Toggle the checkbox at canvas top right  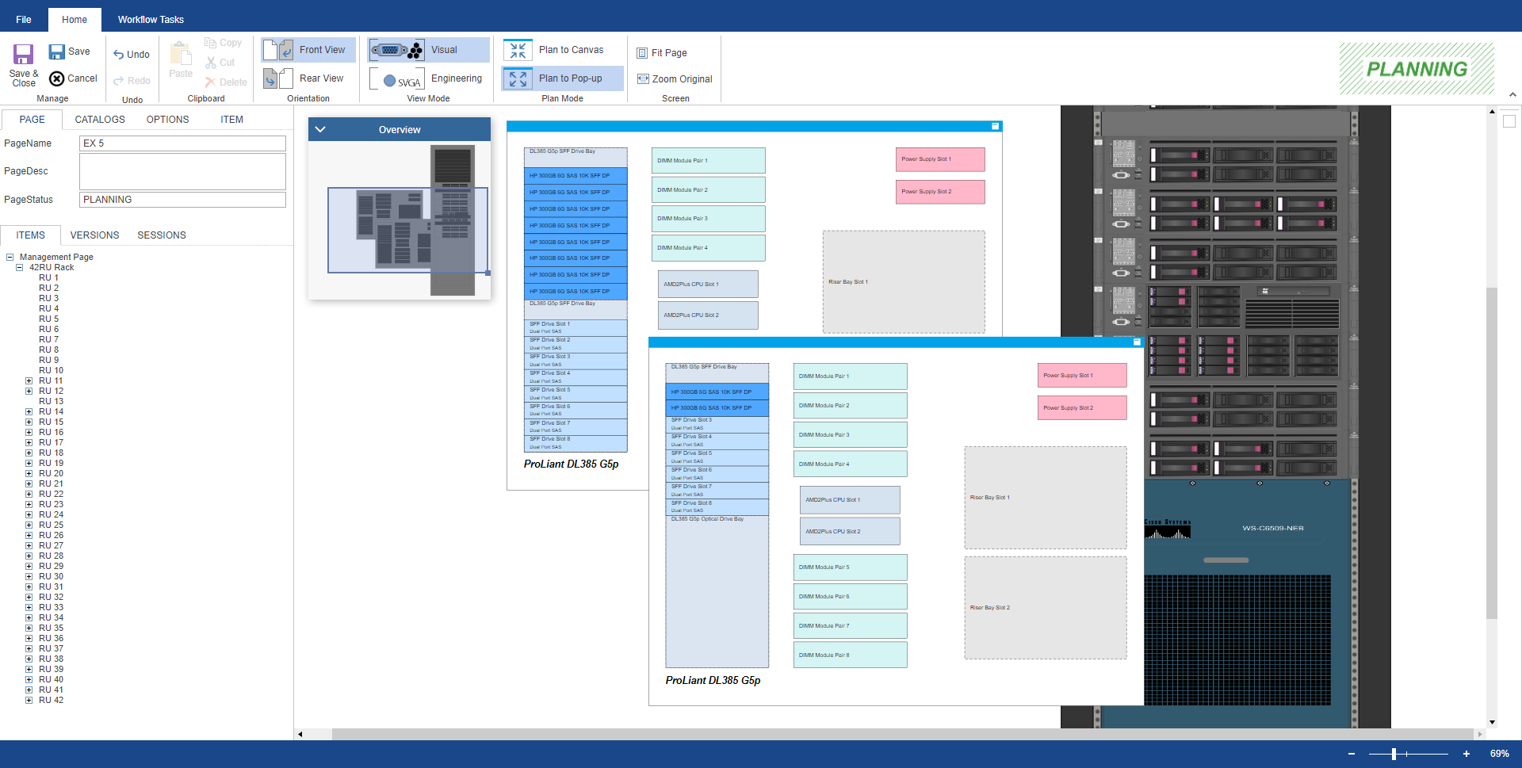[1509, 121]
